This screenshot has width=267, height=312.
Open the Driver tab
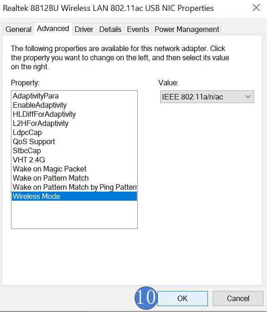pyautogui.click(x=84, y=30)
